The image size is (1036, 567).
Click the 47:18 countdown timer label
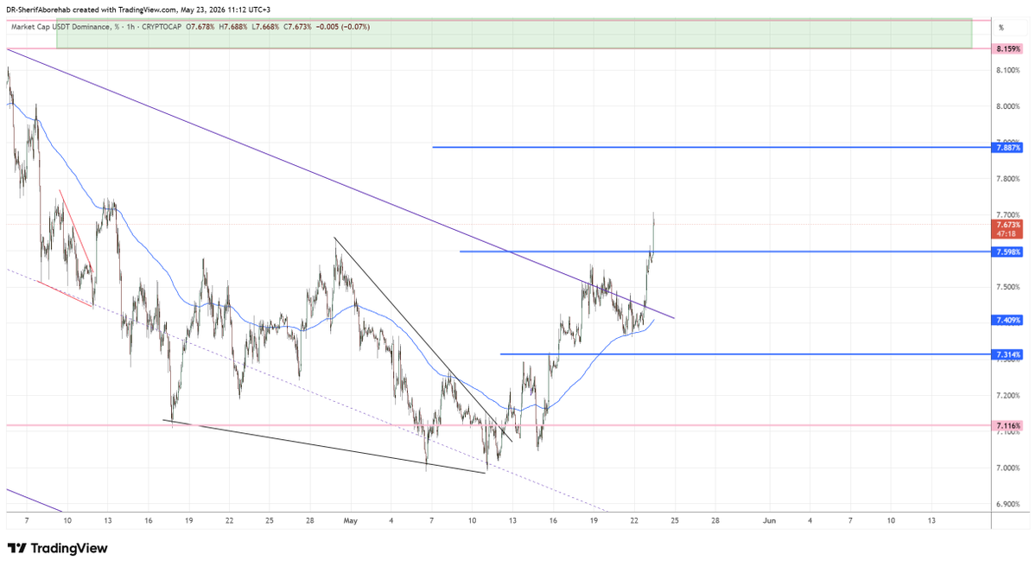(1008, 234)
